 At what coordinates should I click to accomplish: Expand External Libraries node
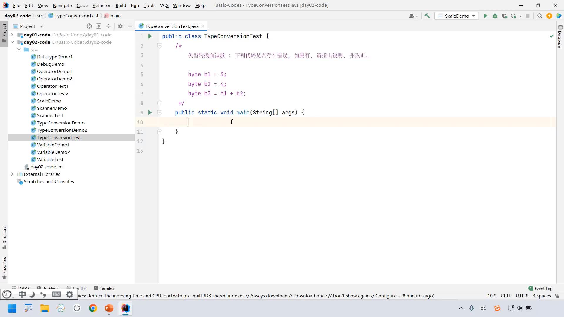12,174
